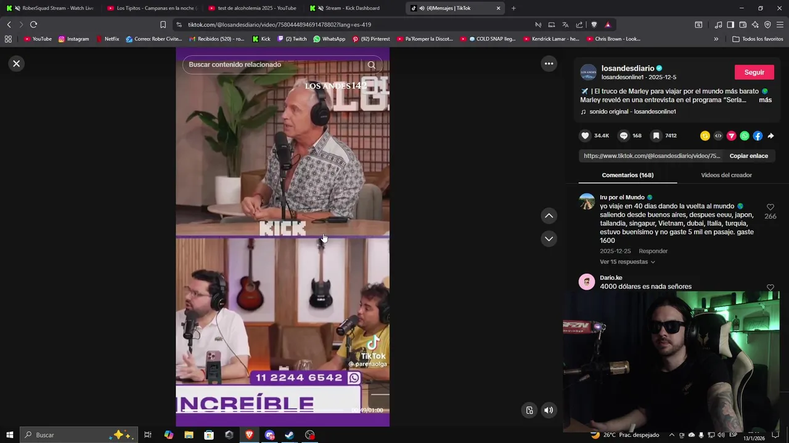
Task: Like Iru por el Mundo's comment
Action: pyautogui.click(x=770, y=207)
